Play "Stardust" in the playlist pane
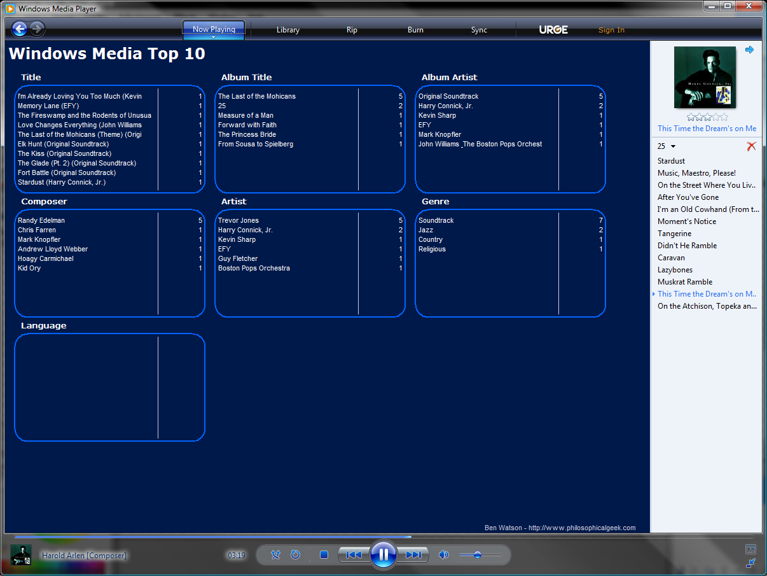The height and width of the screenshot is (576, 767). [672, 161]
